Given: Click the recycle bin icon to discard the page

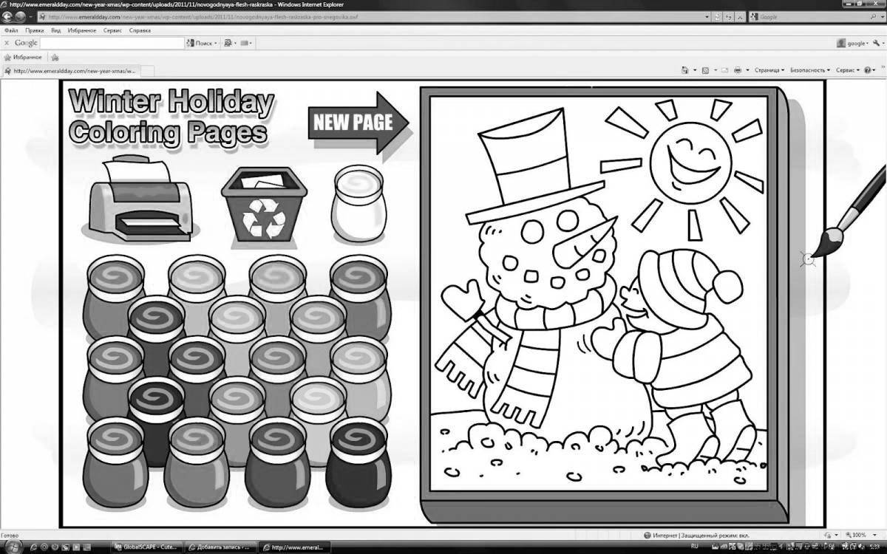Looking at the screenshot, I should click(262, 203).
